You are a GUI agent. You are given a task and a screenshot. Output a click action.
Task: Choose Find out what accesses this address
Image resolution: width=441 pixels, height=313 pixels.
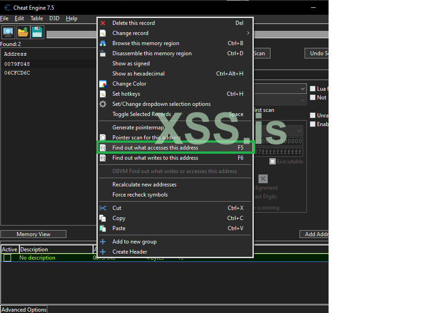(x=176, y=148)
